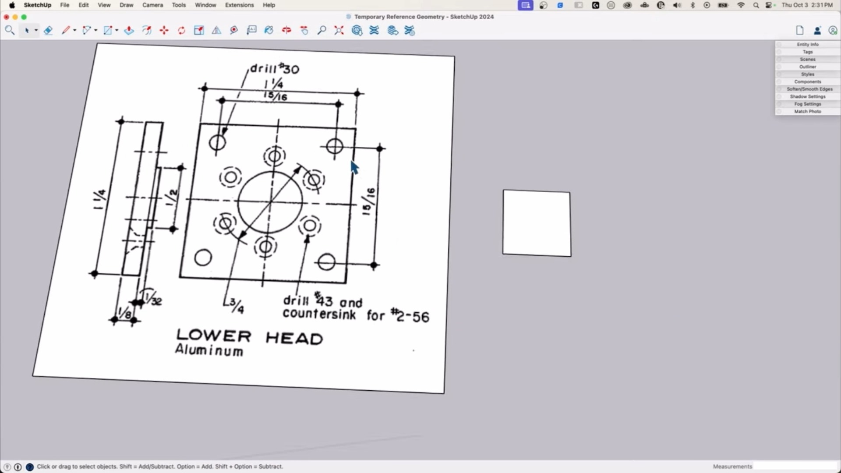Click into the Measurements input box
Screen dimensions: 841x473
[795, 466]
